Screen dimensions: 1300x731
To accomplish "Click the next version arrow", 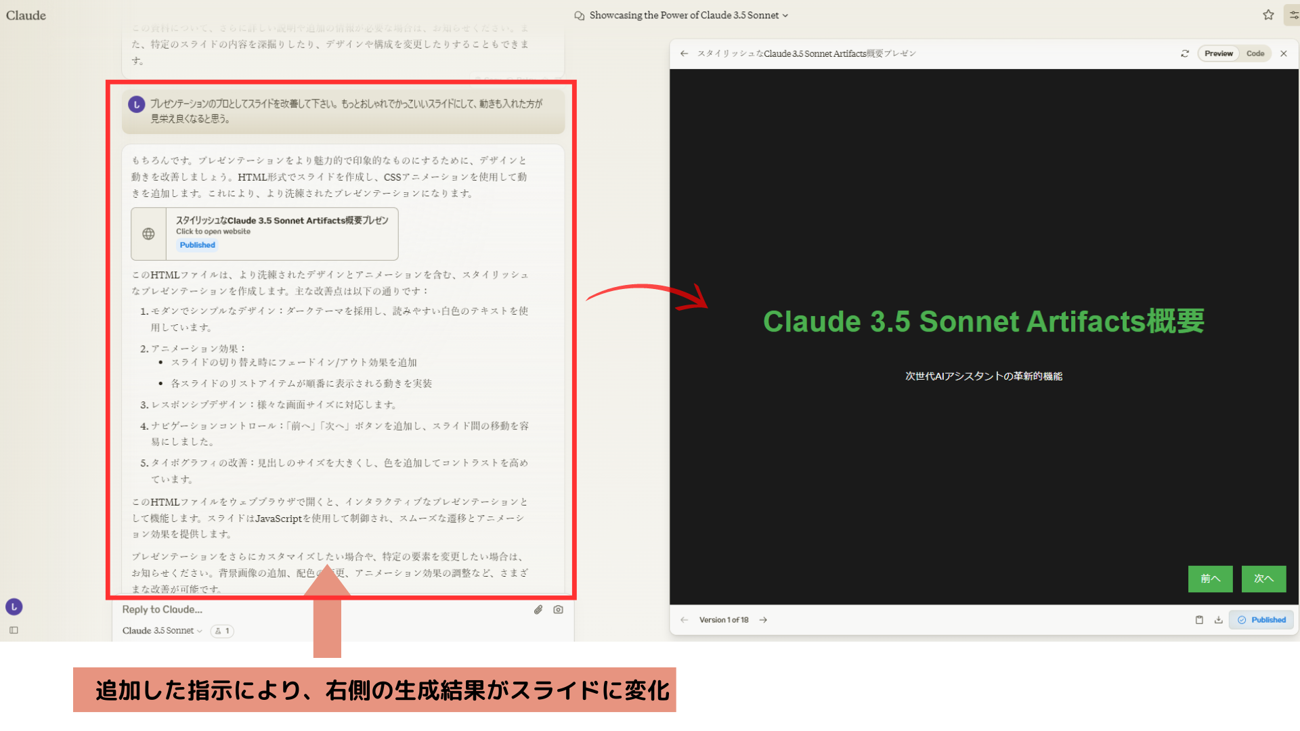I will [763, 619].
